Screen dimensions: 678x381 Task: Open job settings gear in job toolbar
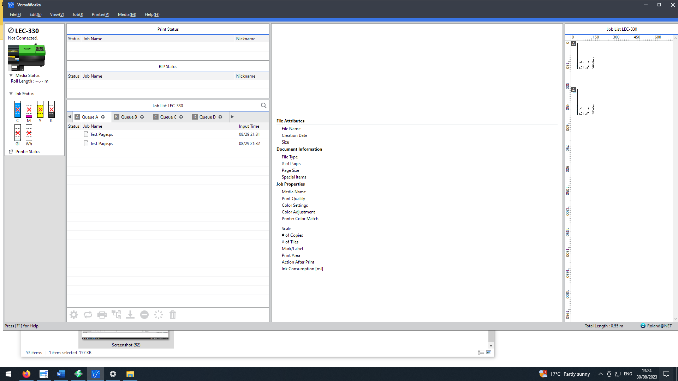pyautogui.click(x=74, y=315)
